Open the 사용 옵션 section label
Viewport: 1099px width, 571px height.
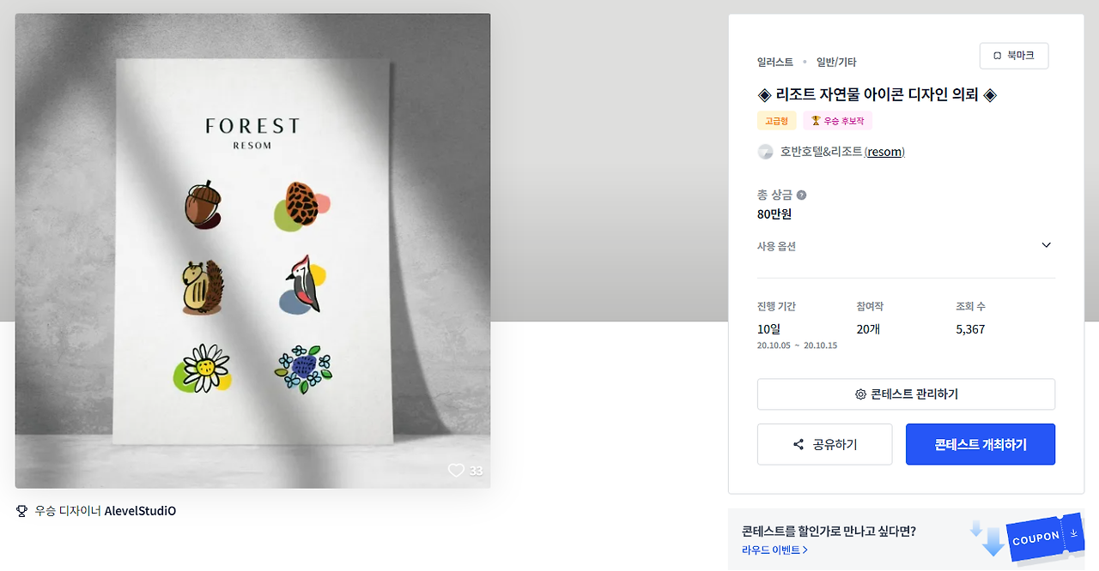[776, 246]
